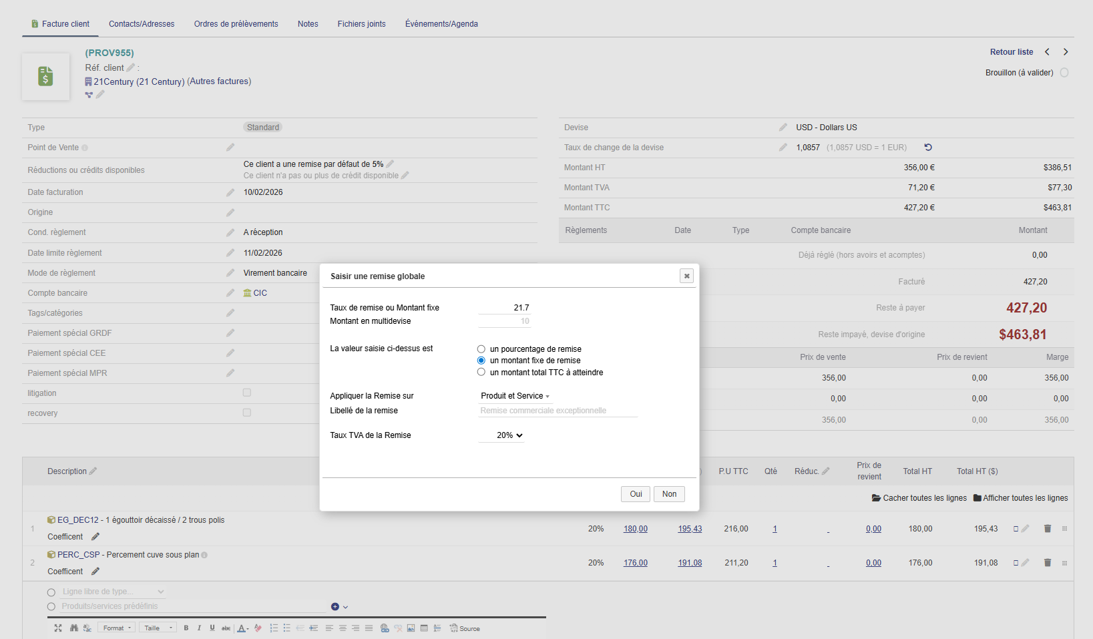Tick the litigation checkbox
The width and height of the screenshot is (1093, 639).
[247, 393]
